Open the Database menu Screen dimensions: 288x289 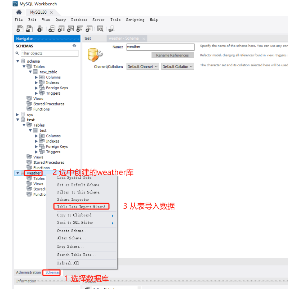(79, 20)
